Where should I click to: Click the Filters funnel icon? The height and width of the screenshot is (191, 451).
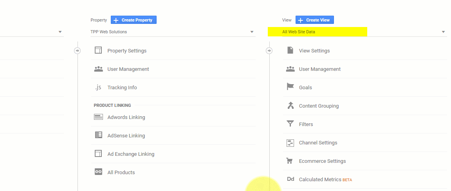[290, 124]
